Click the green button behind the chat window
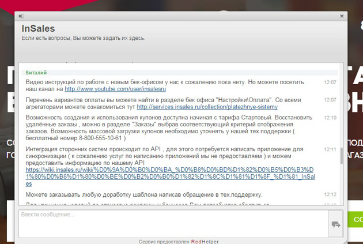 coord(355,219)
